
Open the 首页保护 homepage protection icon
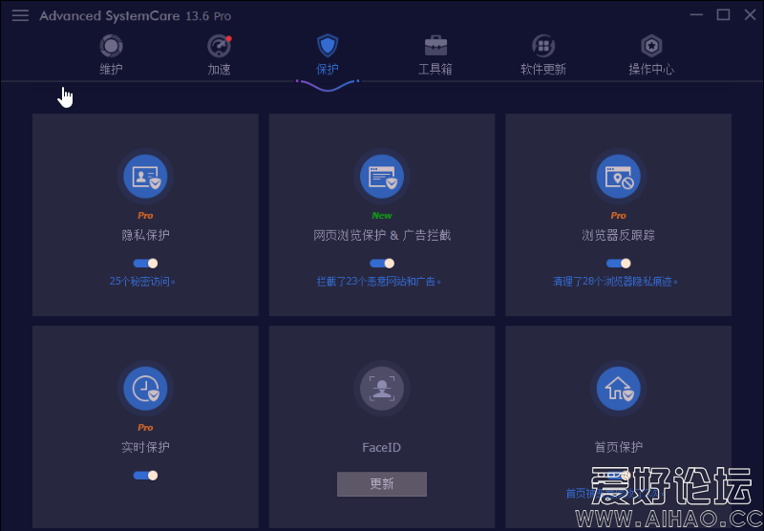618,389
